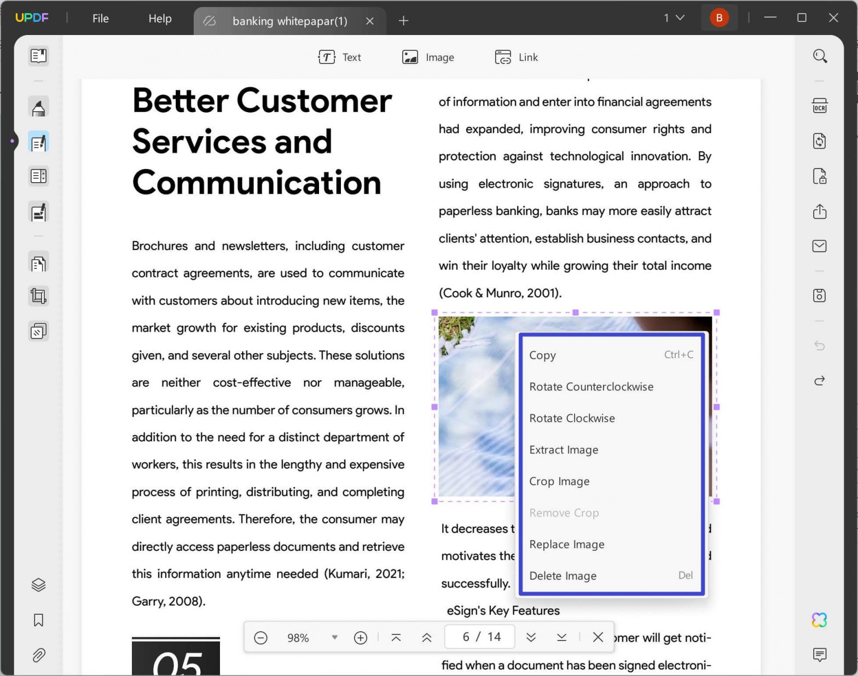Select the Reader mode icon

pyautogui.click(x=38, y=56)
